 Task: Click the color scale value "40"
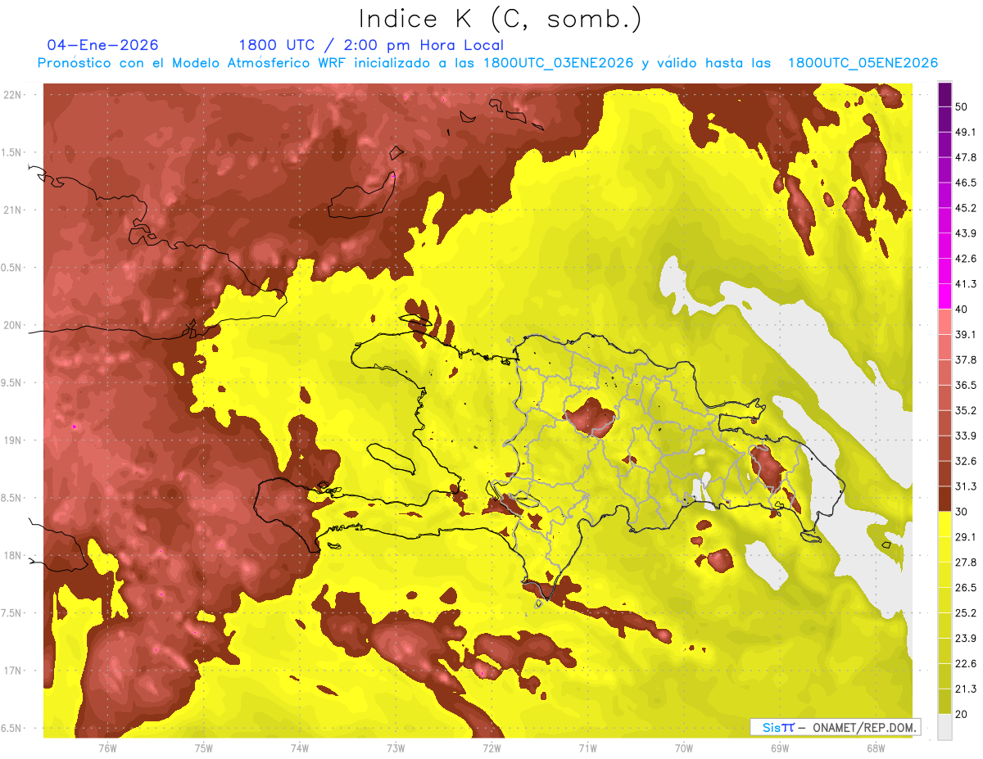[962, 309]
